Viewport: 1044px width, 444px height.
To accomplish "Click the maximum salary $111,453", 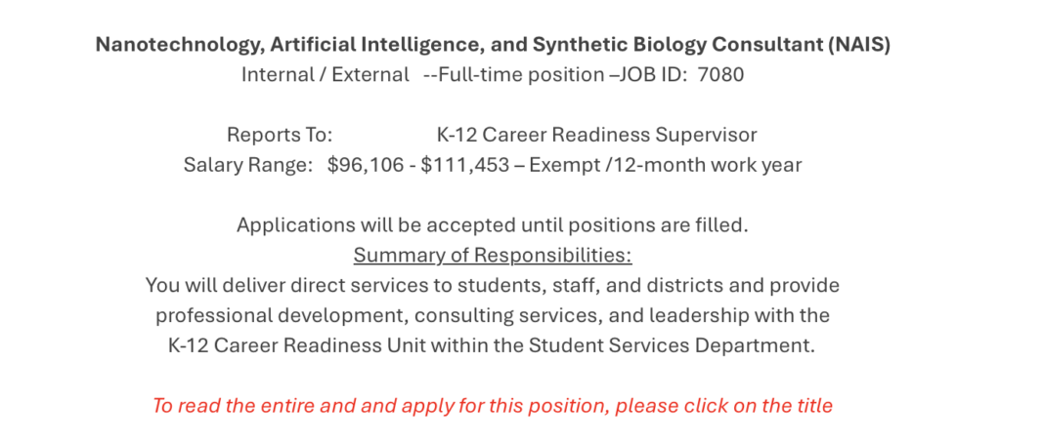I will coord(465,165).
